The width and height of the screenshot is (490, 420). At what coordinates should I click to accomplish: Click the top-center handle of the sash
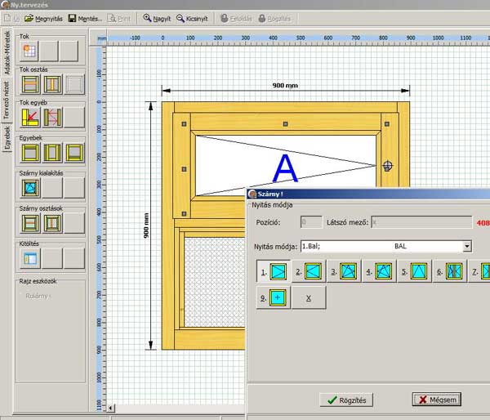point(285,124)
